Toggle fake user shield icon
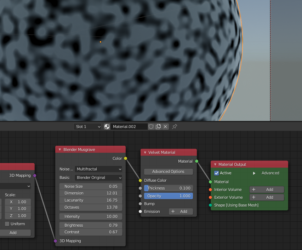Image resolution: width=302 pixels, height=250 pixels. pyautogui.click(x=151, y=127)
